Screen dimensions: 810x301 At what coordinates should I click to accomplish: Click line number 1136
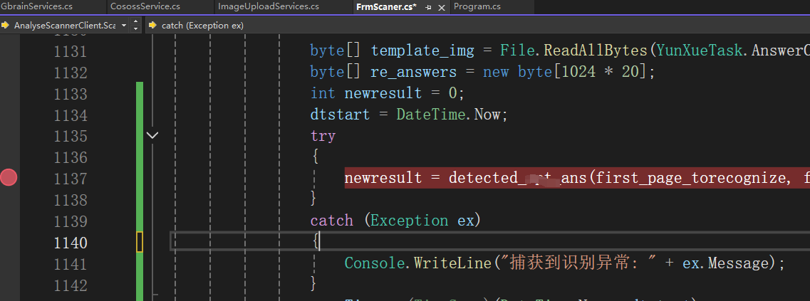tap(71, 157)
